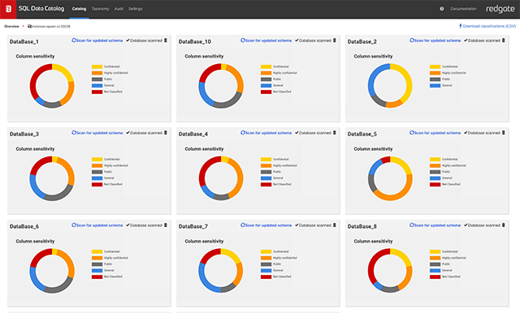This screenshot has height=313, width=520.
Task: Click the trash icon on the DataBase_6 card
Action: click(166, 225)
